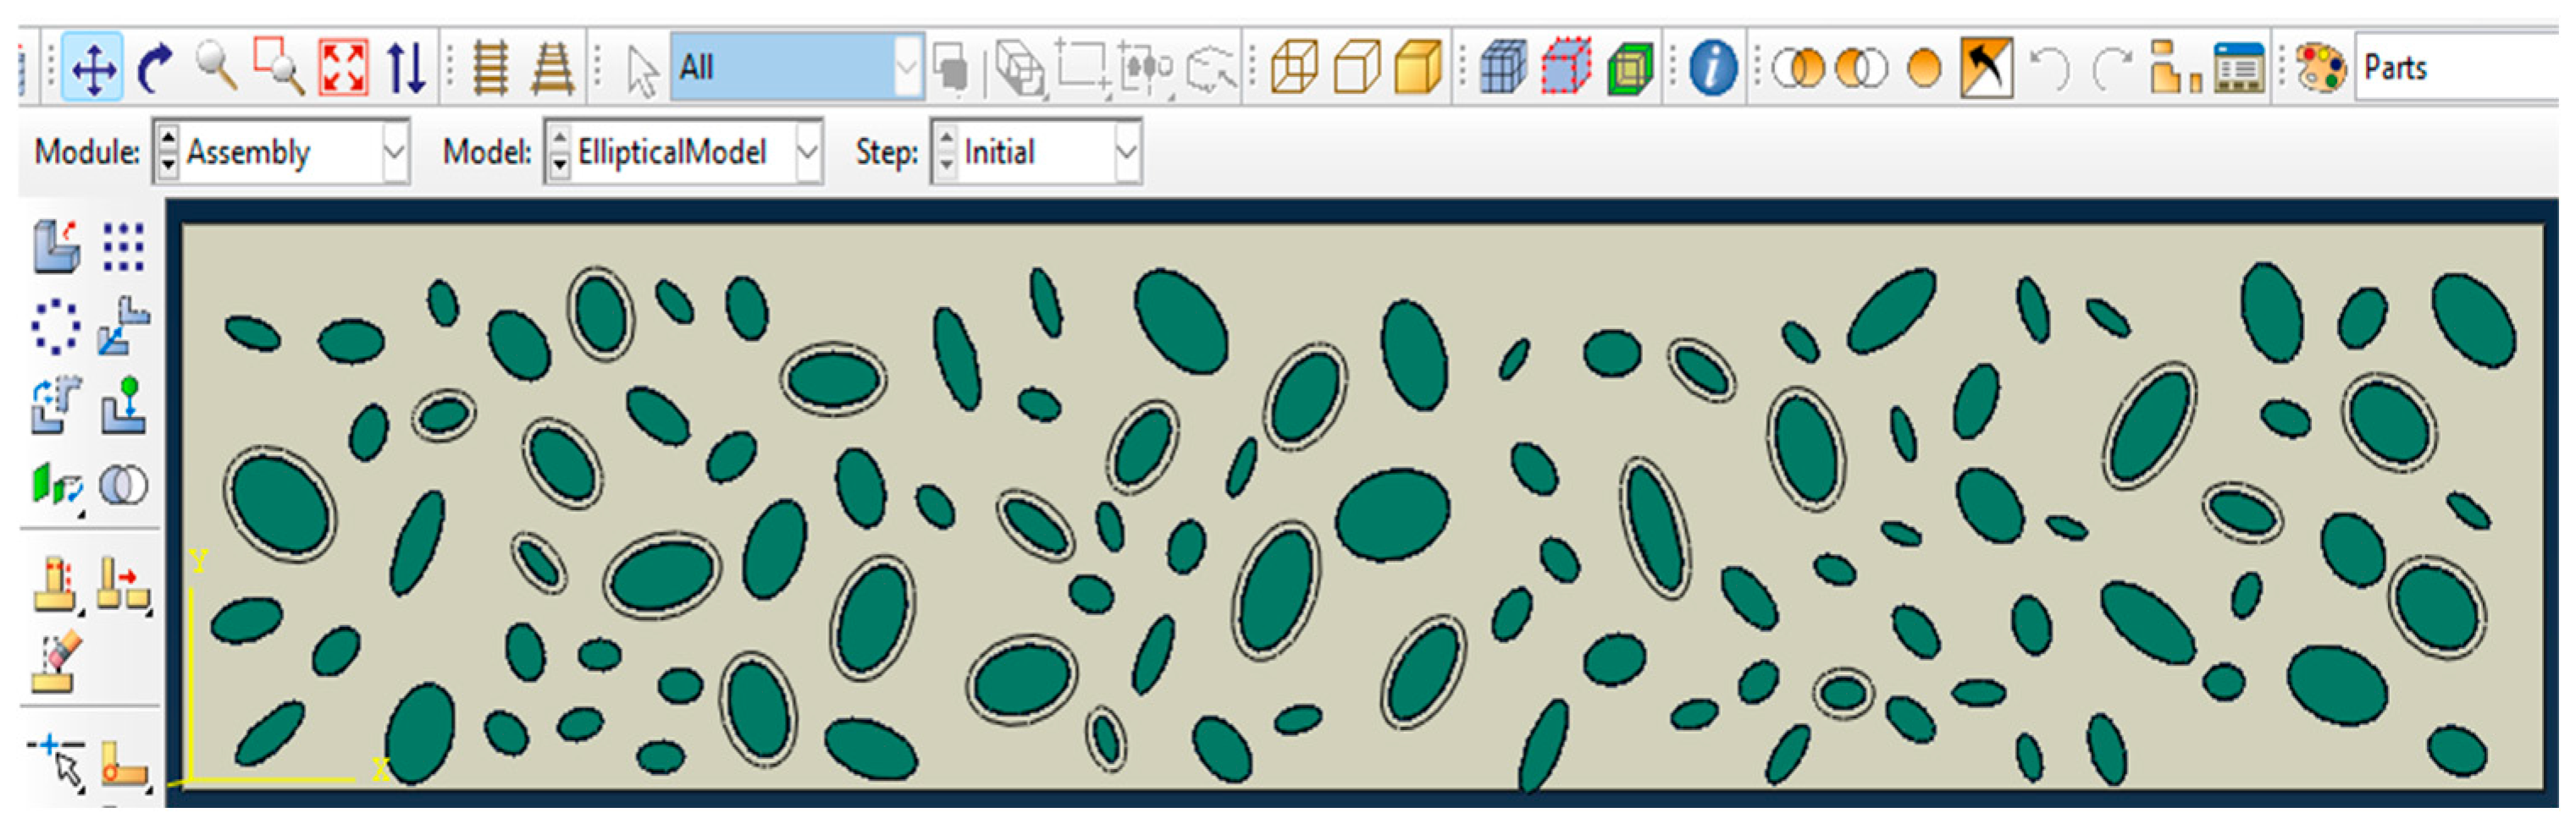Turn on perspective view mode
The height and width of the screenshot is (835, 2576).
tap(552, 68)
